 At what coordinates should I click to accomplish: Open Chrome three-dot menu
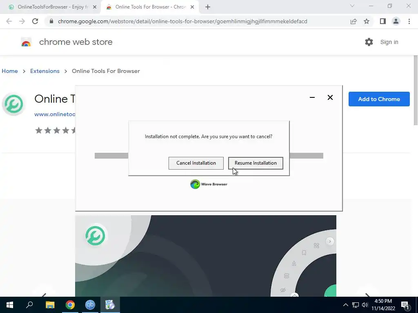(409, 21)
